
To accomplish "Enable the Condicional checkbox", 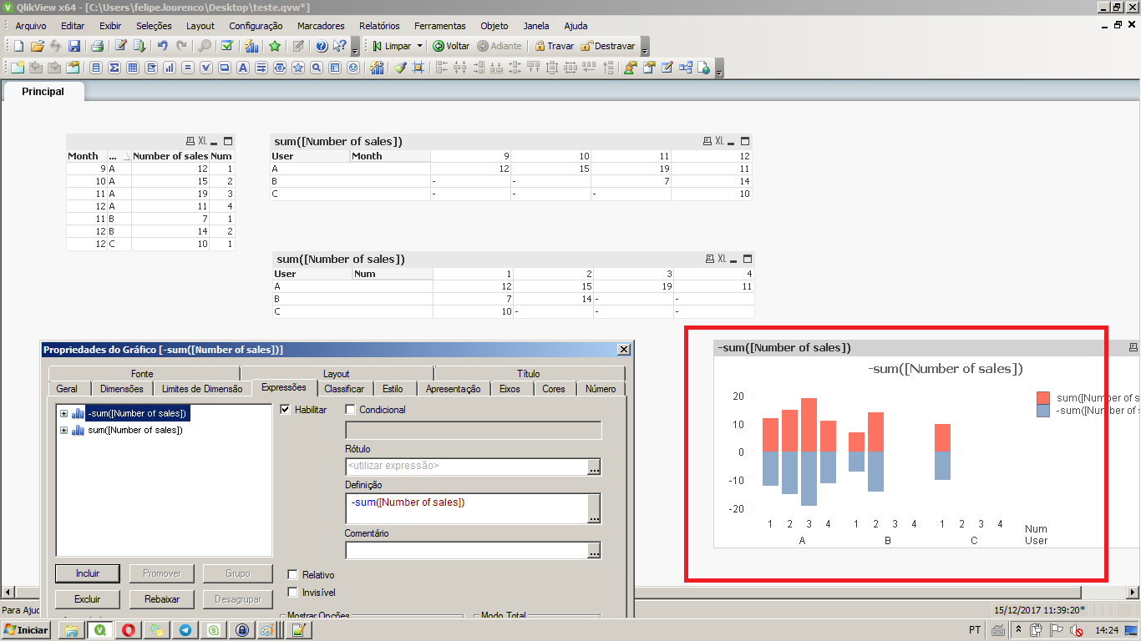I will pos(350,410).
